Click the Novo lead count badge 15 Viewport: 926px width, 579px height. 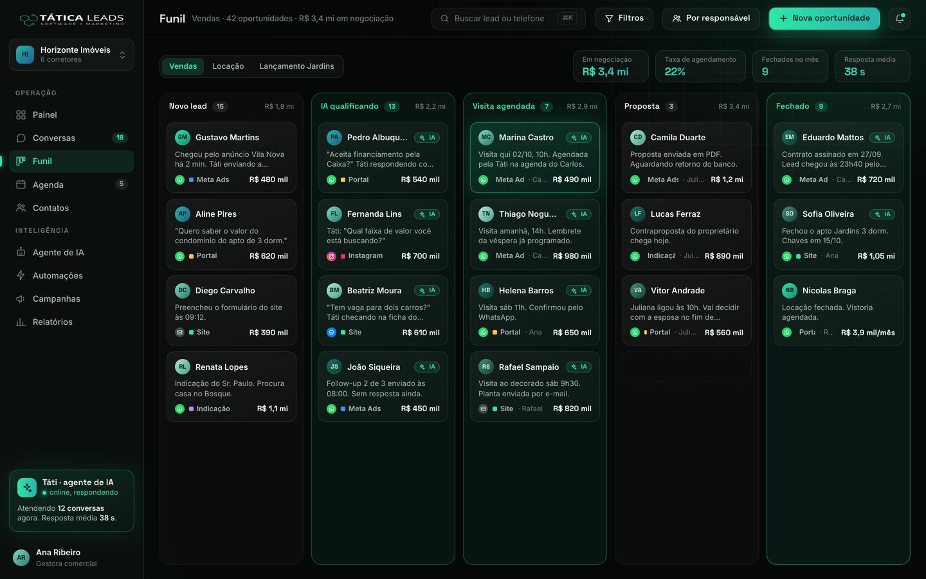point(220,107)
